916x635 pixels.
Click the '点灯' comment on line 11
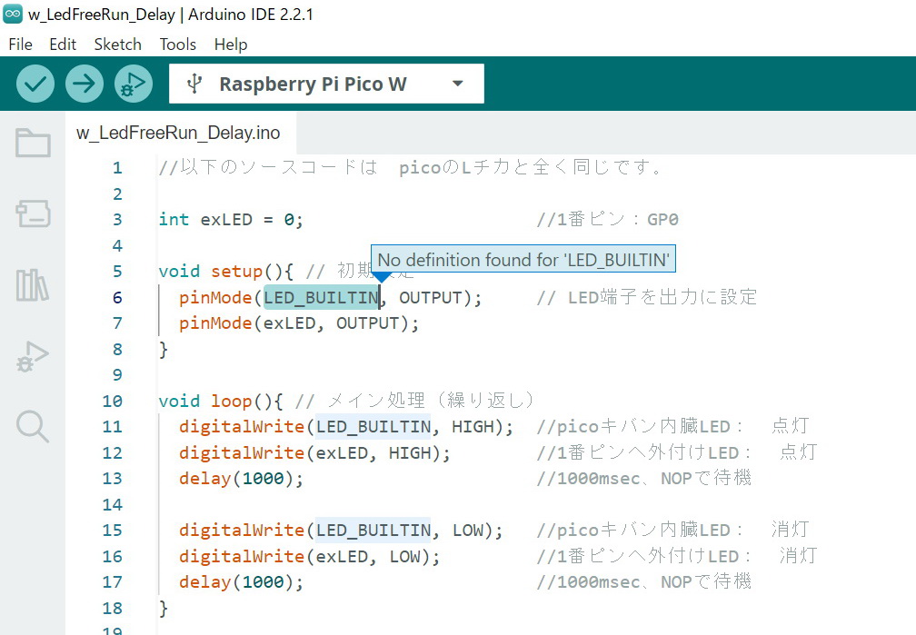click(x=791, y=426)
